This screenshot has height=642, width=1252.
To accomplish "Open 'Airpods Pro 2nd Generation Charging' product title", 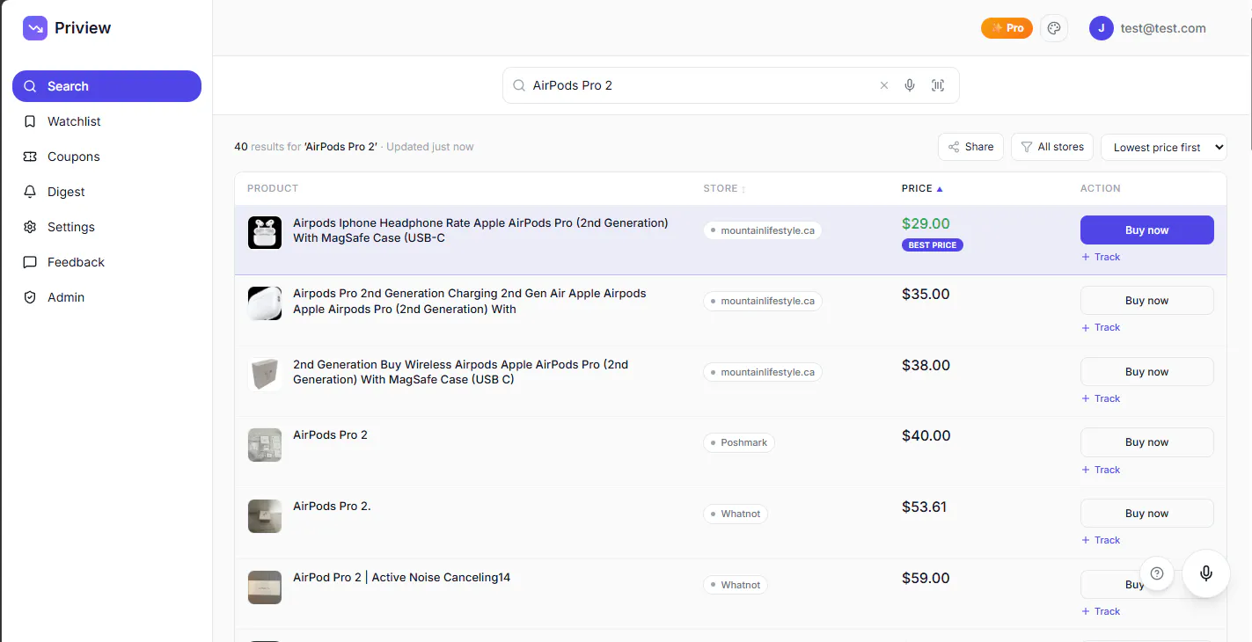I will tap(470, 301).
